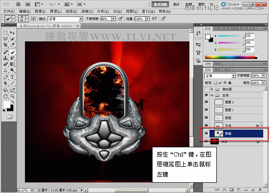The width and height of the screenshot is (269, 193).
Task: Enable airbrush mode in options bar
Action: [154, 18]
